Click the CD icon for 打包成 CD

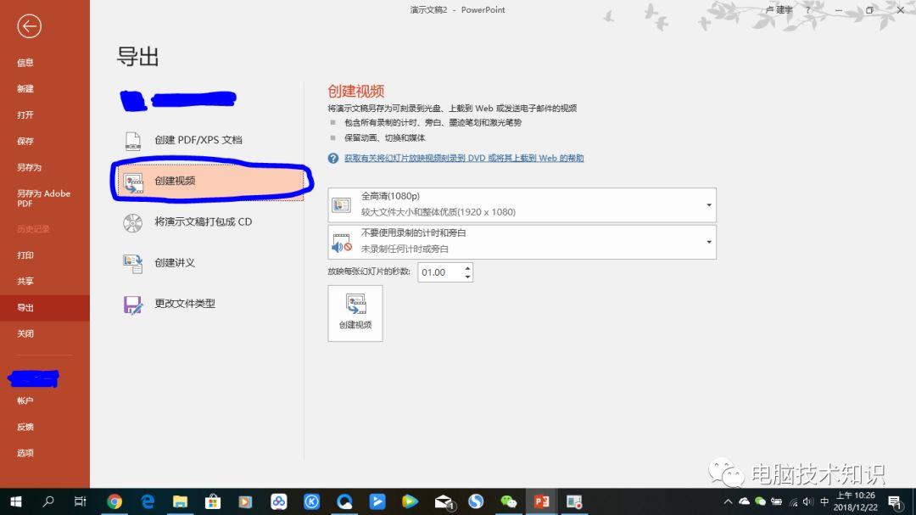point(132,223)
